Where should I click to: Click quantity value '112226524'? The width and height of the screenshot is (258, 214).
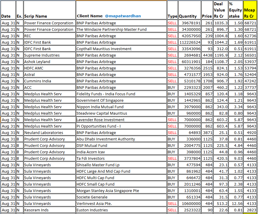pyautogui.click(x=190, y=42)
